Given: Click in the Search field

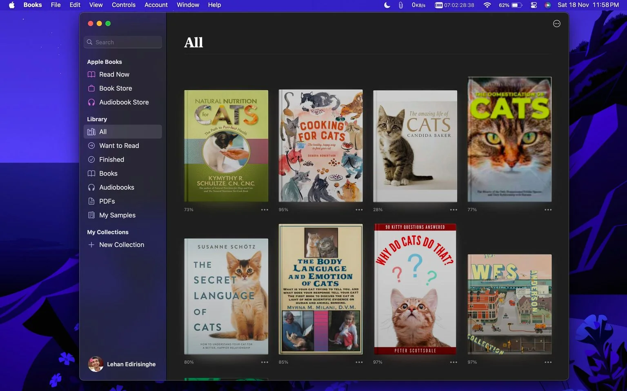Looking at the screenshot, I should (x=123, y=42).
